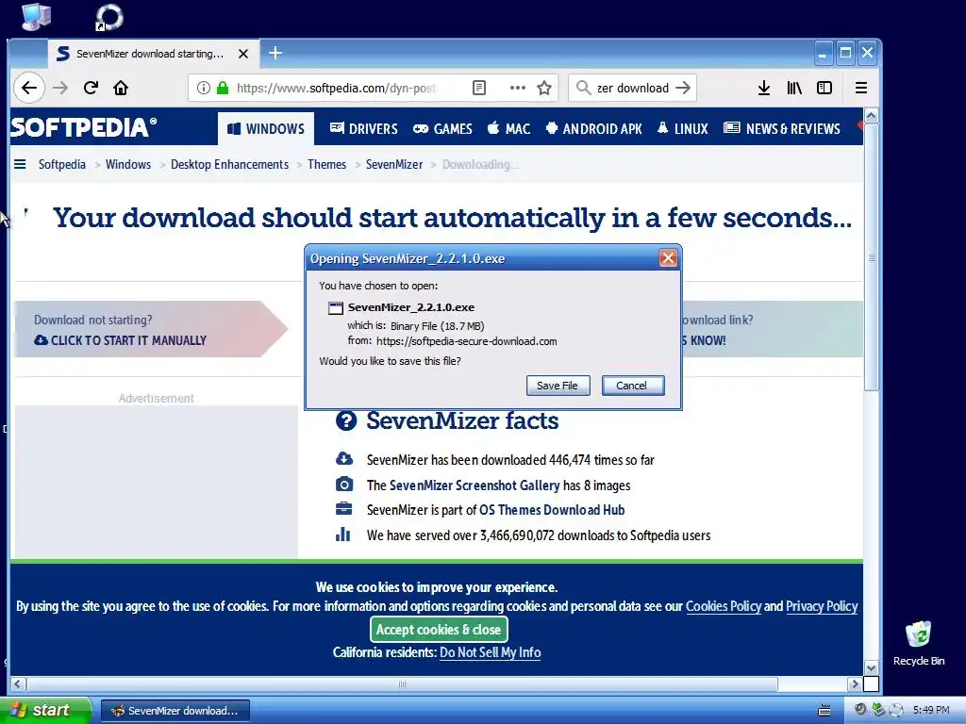Open Themes breadcrumb link
The image size is (966, 724).
(327, 164)
